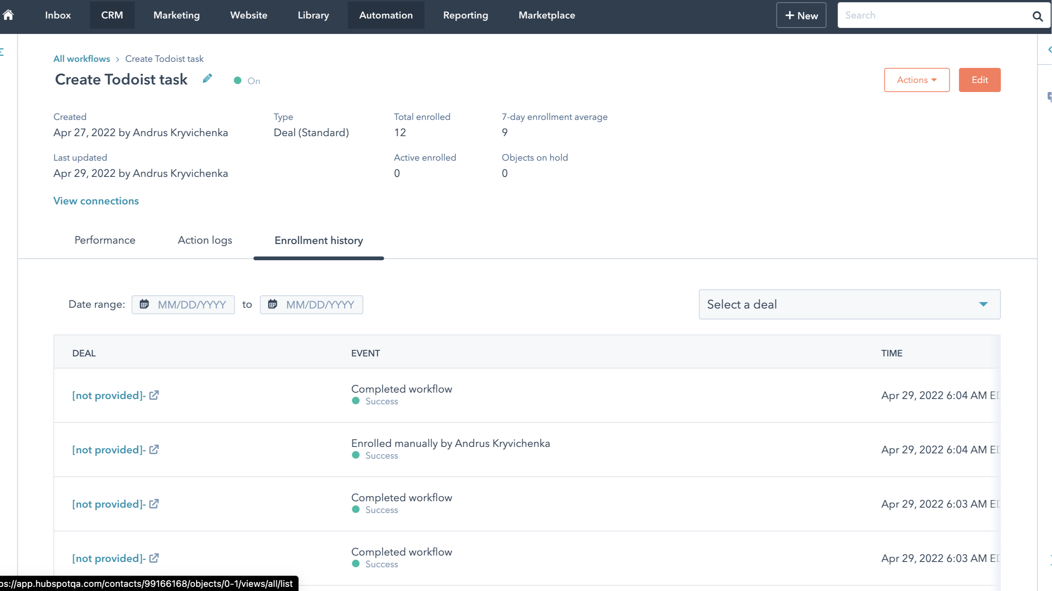This screenshot has height=591, width=1052.
Task: Click the external link icon on the bottom deal row
Action: [x=154, y=558]
